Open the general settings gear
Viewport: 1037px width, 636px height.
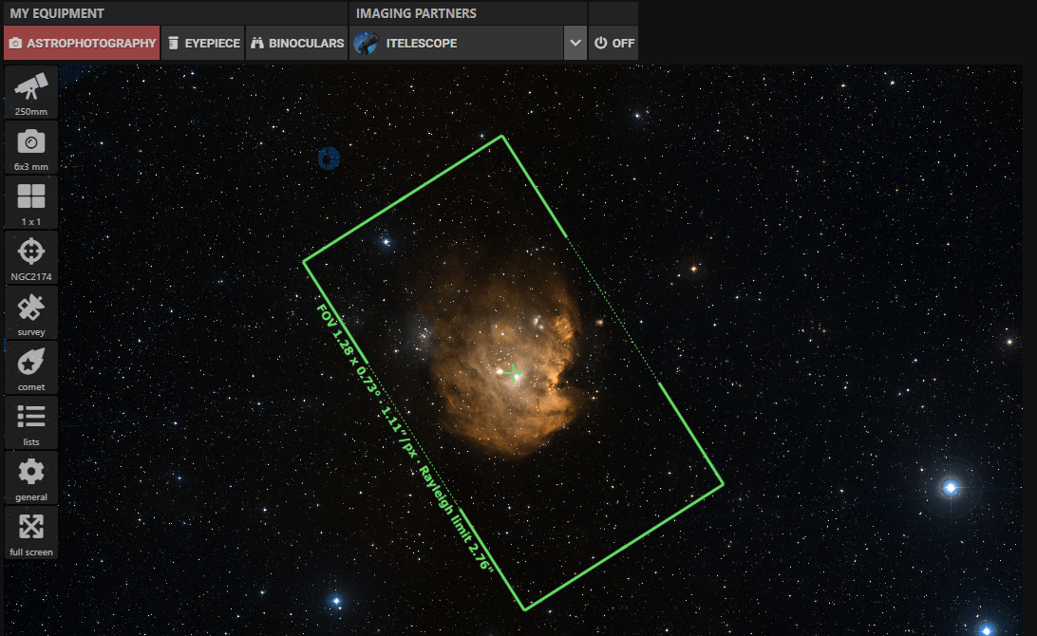click(x=31, y=478)
